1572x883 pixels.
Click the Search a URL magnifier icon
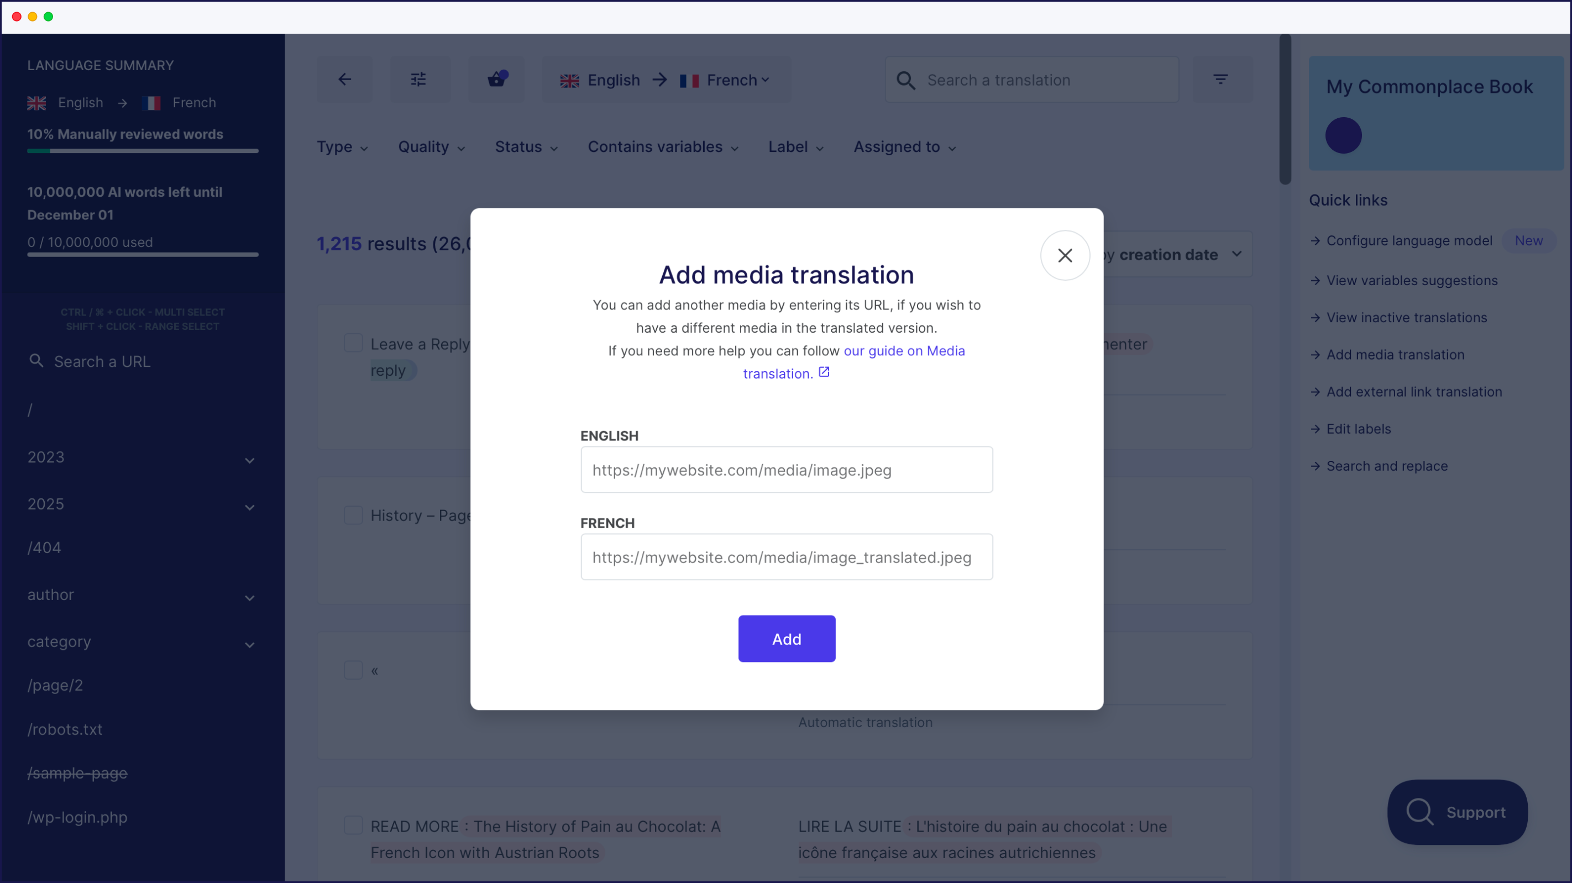click(36, 361)
